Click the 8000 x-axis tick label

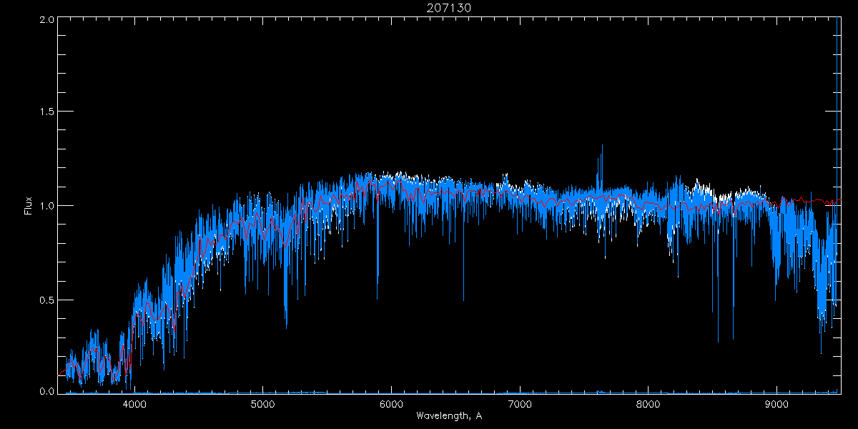pyautogui.click(x=648, y=403)
